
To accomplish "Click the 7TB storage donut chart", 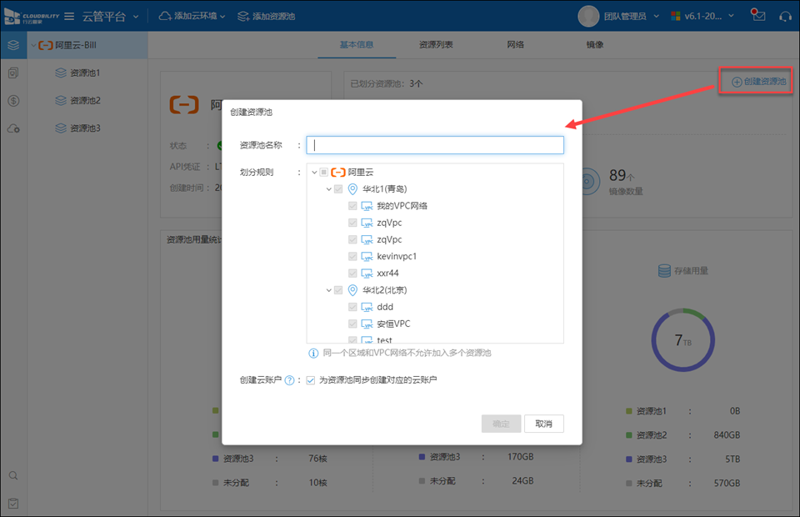I will (682, 340).
